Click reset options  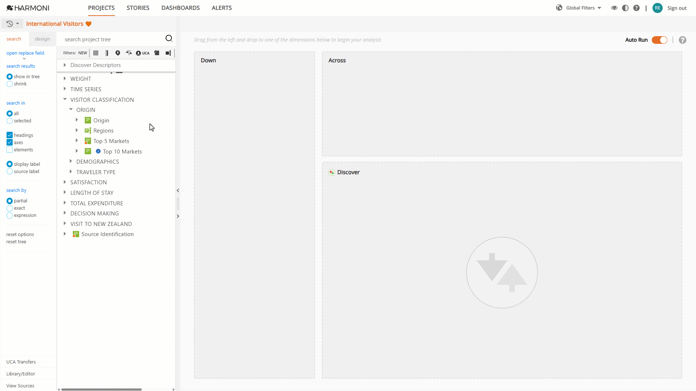click(20, 234)
